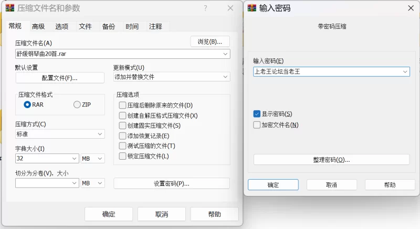Uncheck the 显示密码 checkbox
Viewport: 420px width, 229px height.
(257, 114)
